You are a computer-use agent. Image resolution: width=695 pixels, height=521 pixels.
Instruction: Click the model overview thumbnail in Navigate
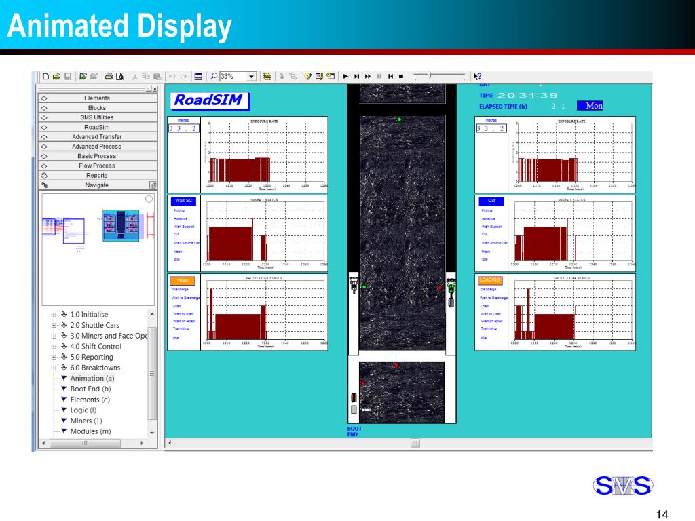coord(98,250)
